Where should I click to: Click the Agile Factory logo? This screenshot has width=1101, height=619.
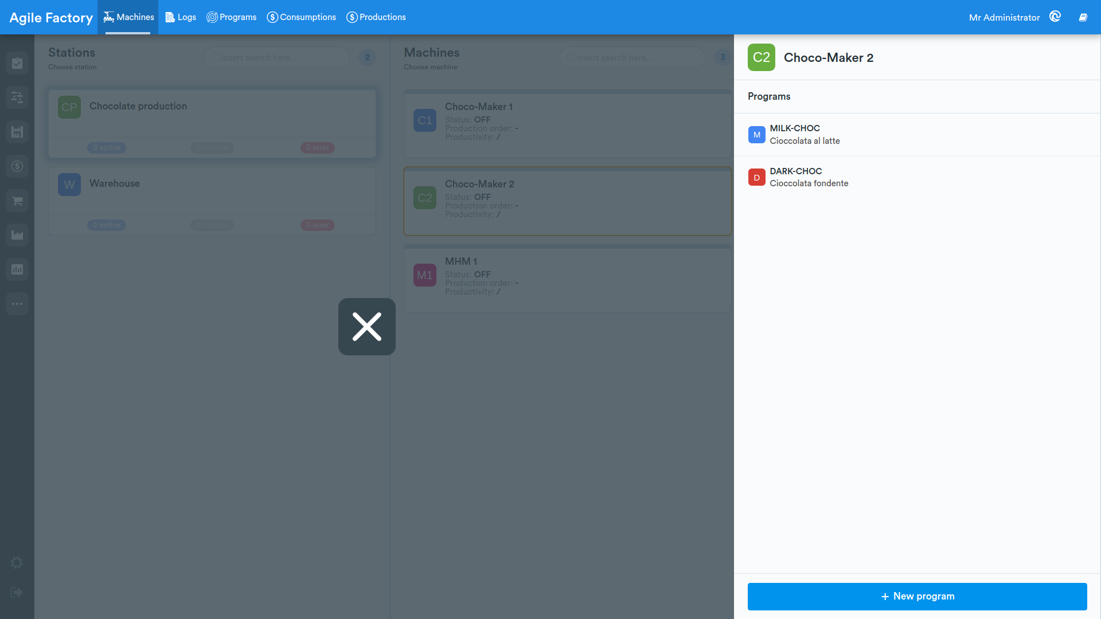51,18
